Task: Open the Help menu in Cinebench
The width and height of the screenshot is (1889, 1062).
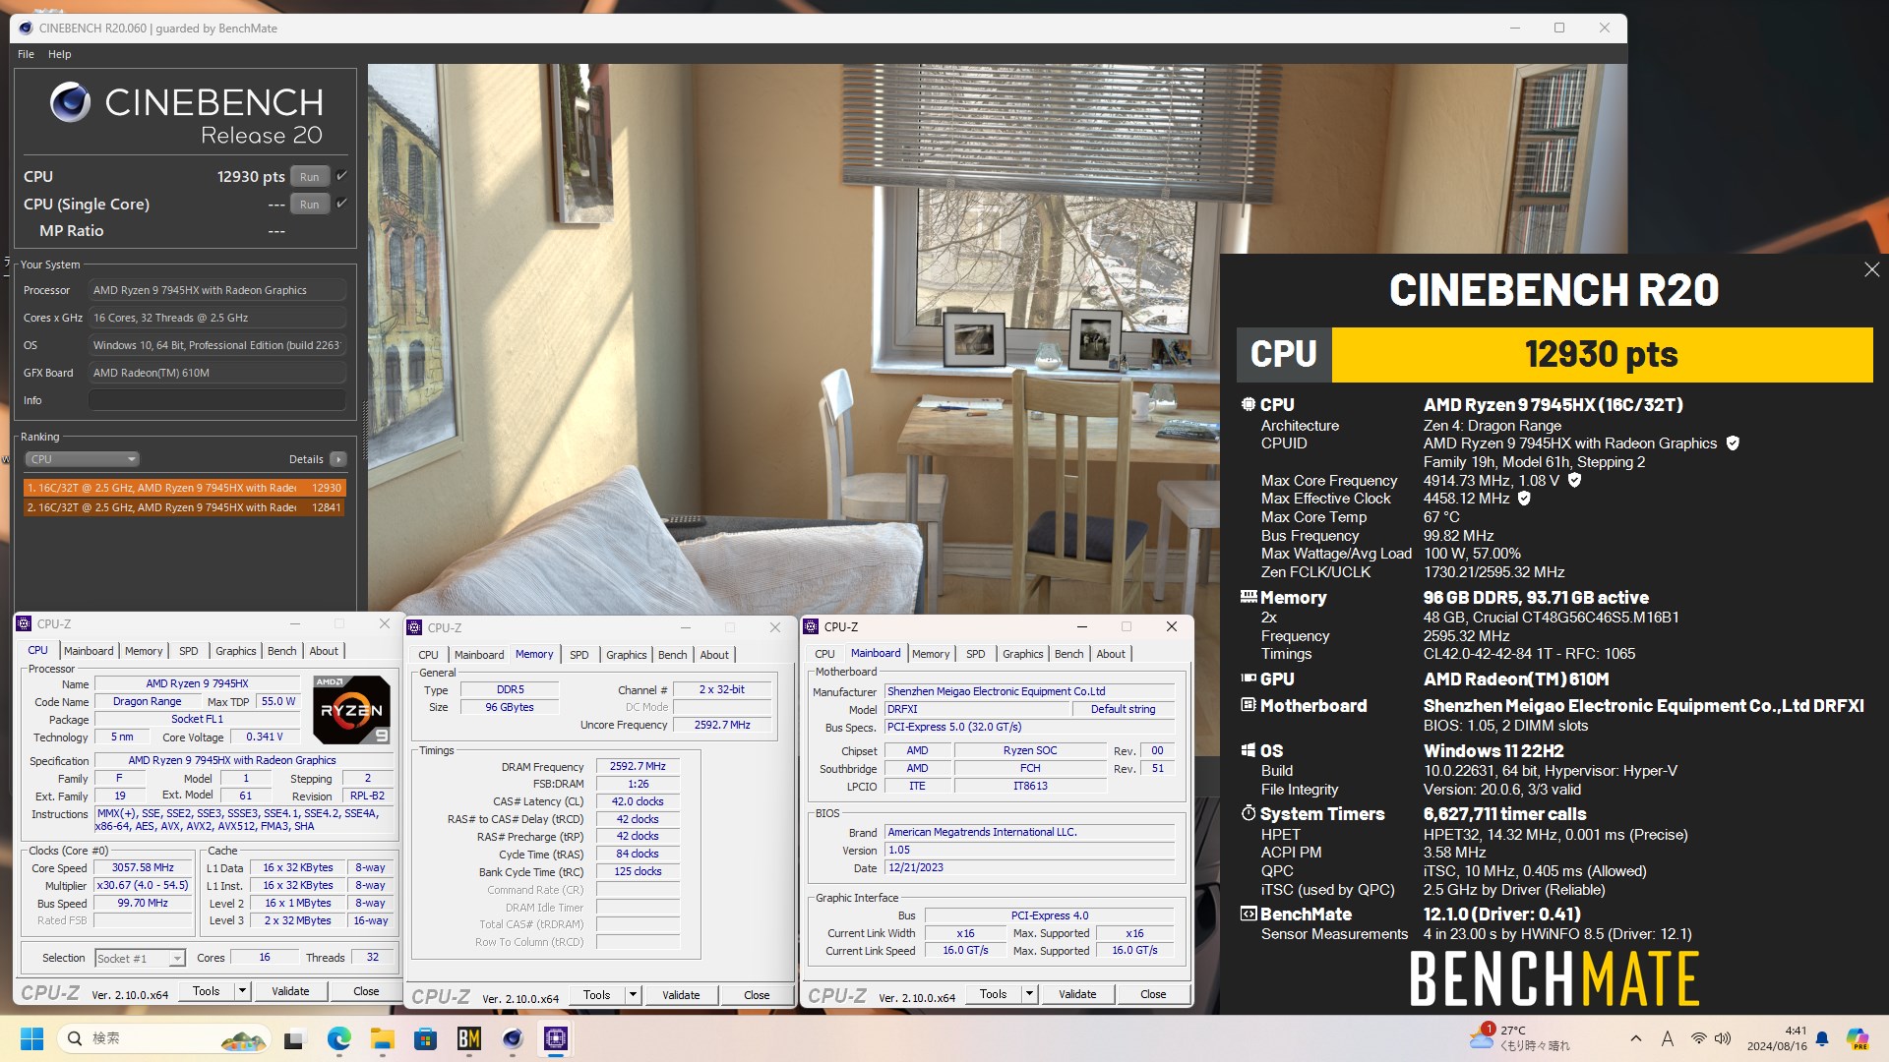Action: pos(60,54)
